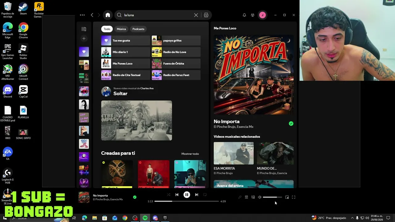Skip to the previous track
Screen dimensions: 395x222
point(177,195)
